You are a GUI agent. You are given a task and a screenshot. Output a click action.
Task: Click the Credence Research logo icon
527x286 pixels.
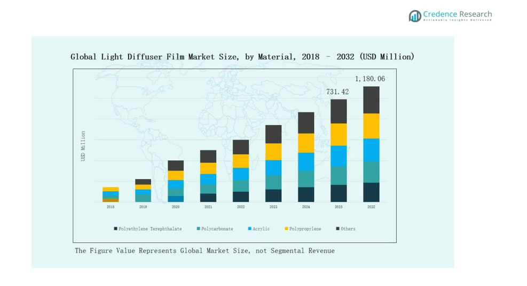[x=415, y=16]
